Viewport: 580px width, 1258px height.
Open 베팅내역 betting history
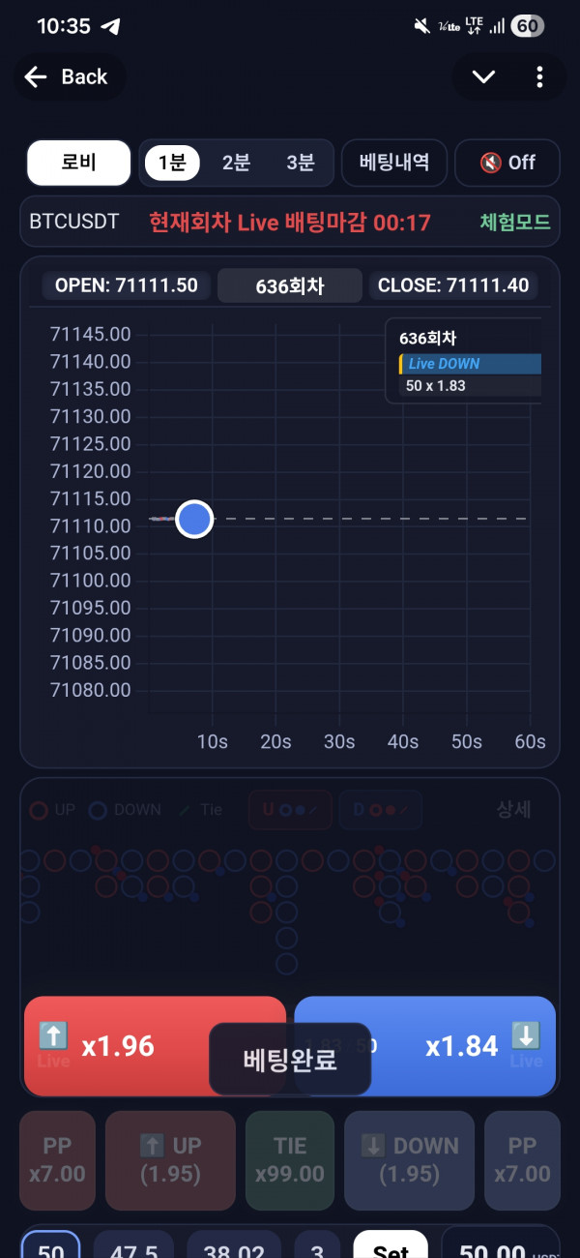coord(393,163)
